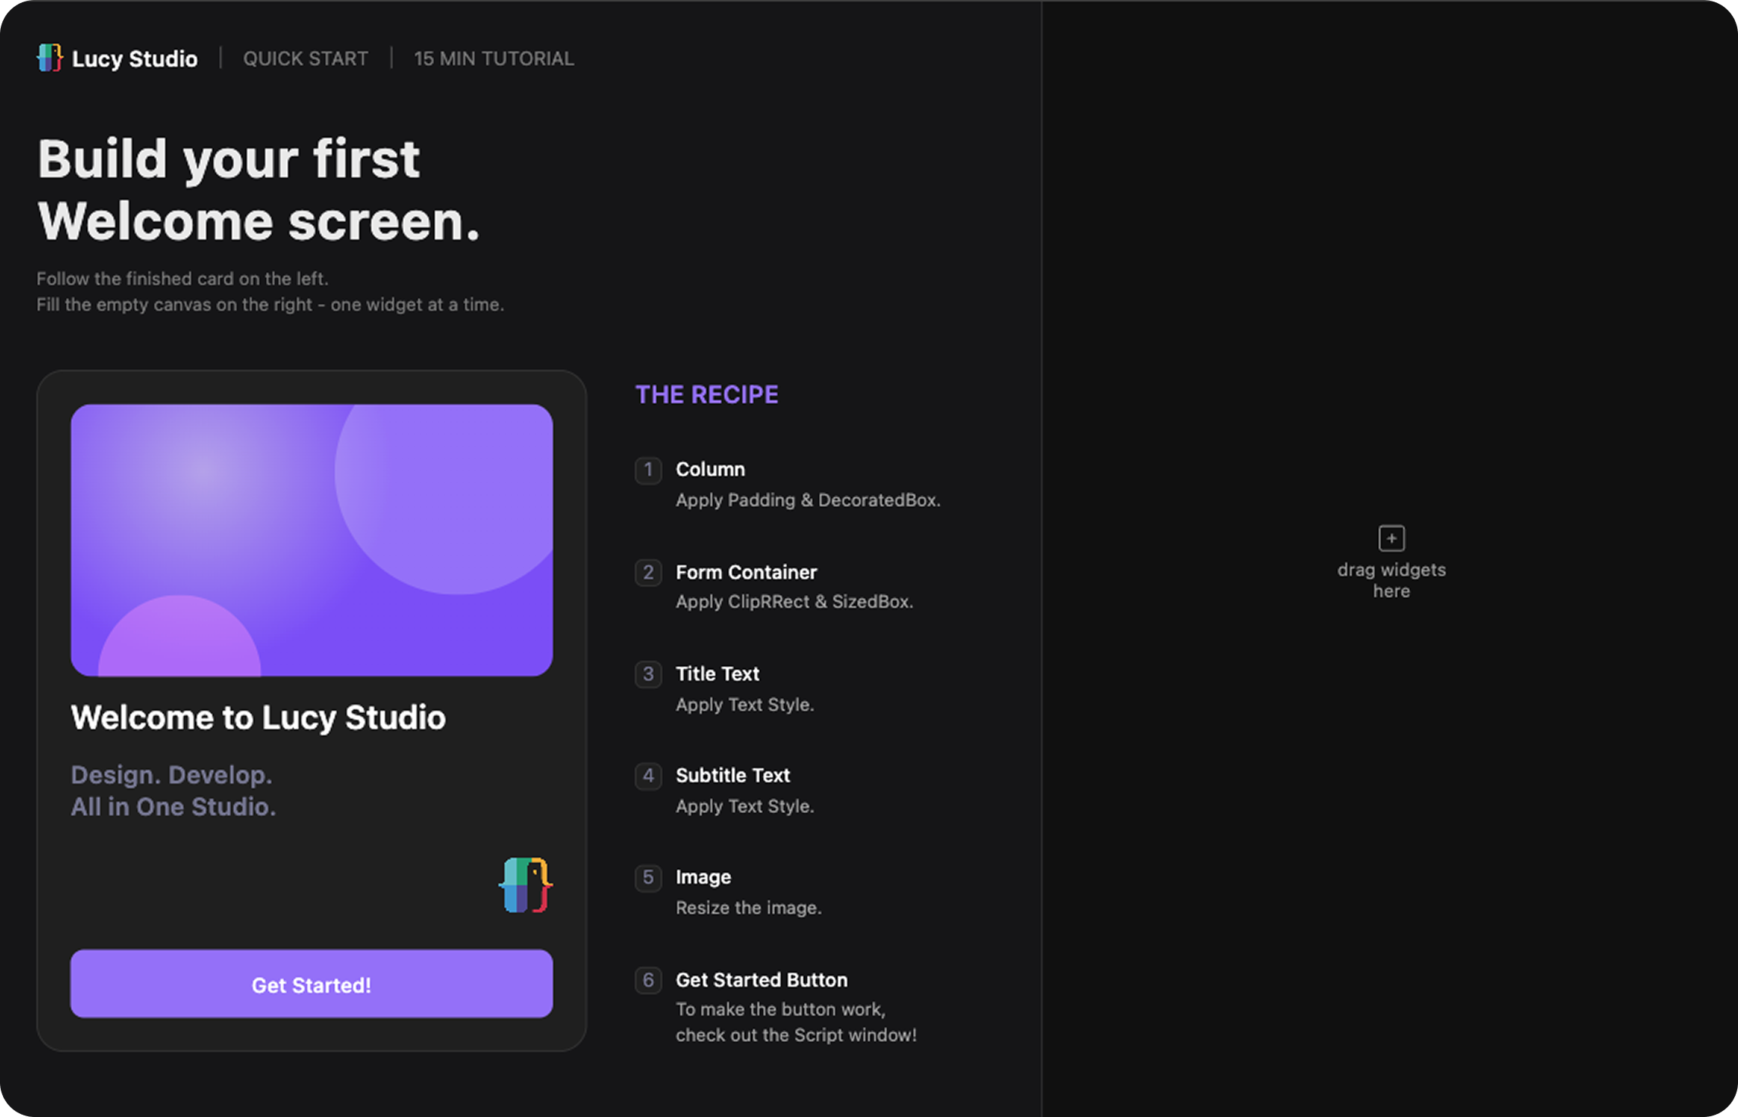Switch to the 15 MIN TUTORIAL tab

[494, 58]
